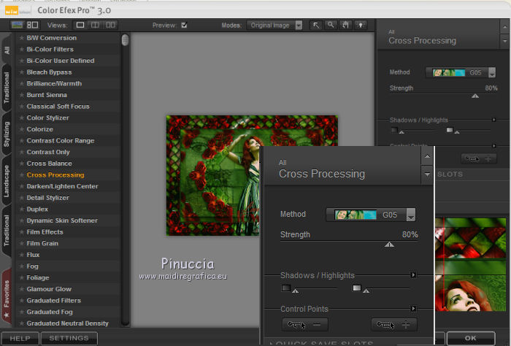Select split preview view
This screenshot has width=511, height=346.
click(x=95, y=25)
